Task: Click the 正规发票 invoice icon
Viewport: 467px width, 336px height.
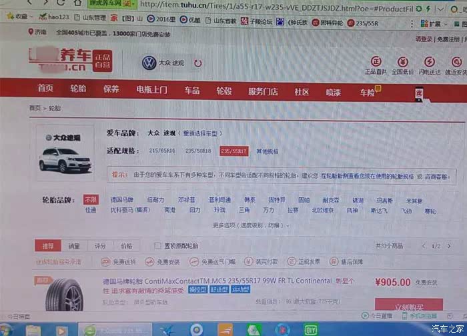Action: (292, 262)
